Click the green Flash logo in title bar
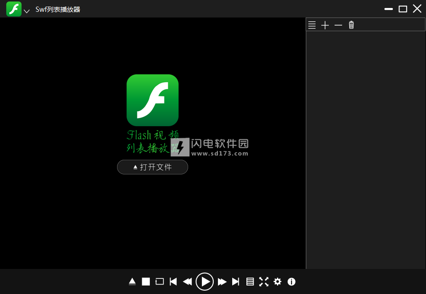426x294 pixels. 14,9
